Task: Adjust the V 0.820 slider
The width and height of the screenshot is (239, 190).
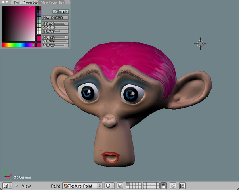Action: 55,46
